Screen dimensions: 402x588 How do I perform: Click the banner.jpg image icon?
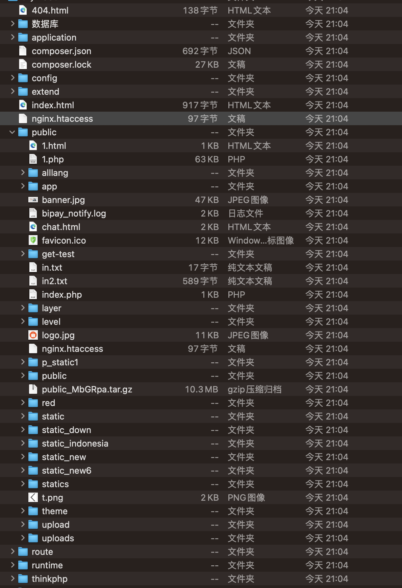pyautogui.click(x=33, y=200)
